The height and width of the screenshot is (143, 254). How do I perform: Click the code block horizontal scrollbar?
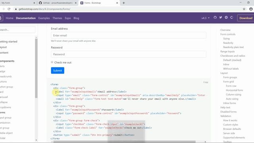pyautogui.click(x=124, y=142)
